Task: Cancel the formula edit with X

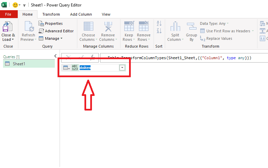Action: pos(68,57)
